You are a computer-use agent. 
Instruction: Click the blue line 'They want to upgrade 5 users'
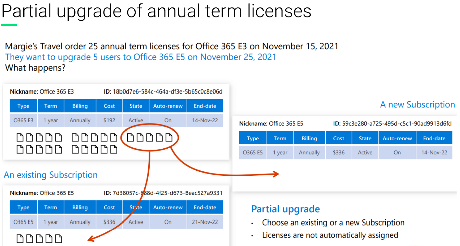[141, 57]
